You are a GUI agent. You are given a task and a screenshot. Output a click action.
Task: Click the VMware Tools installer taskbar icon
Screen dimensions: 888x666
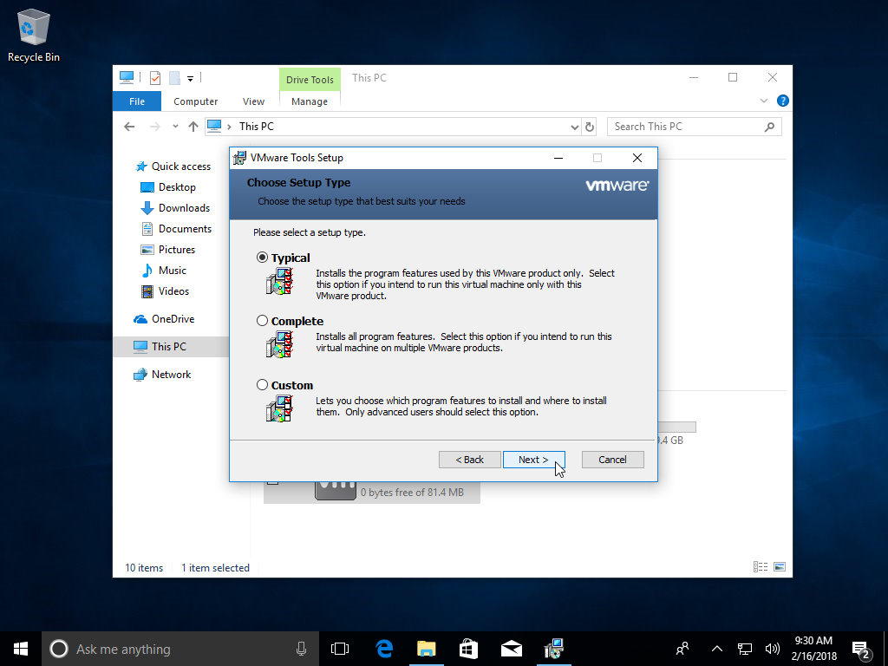pos(553,649)
